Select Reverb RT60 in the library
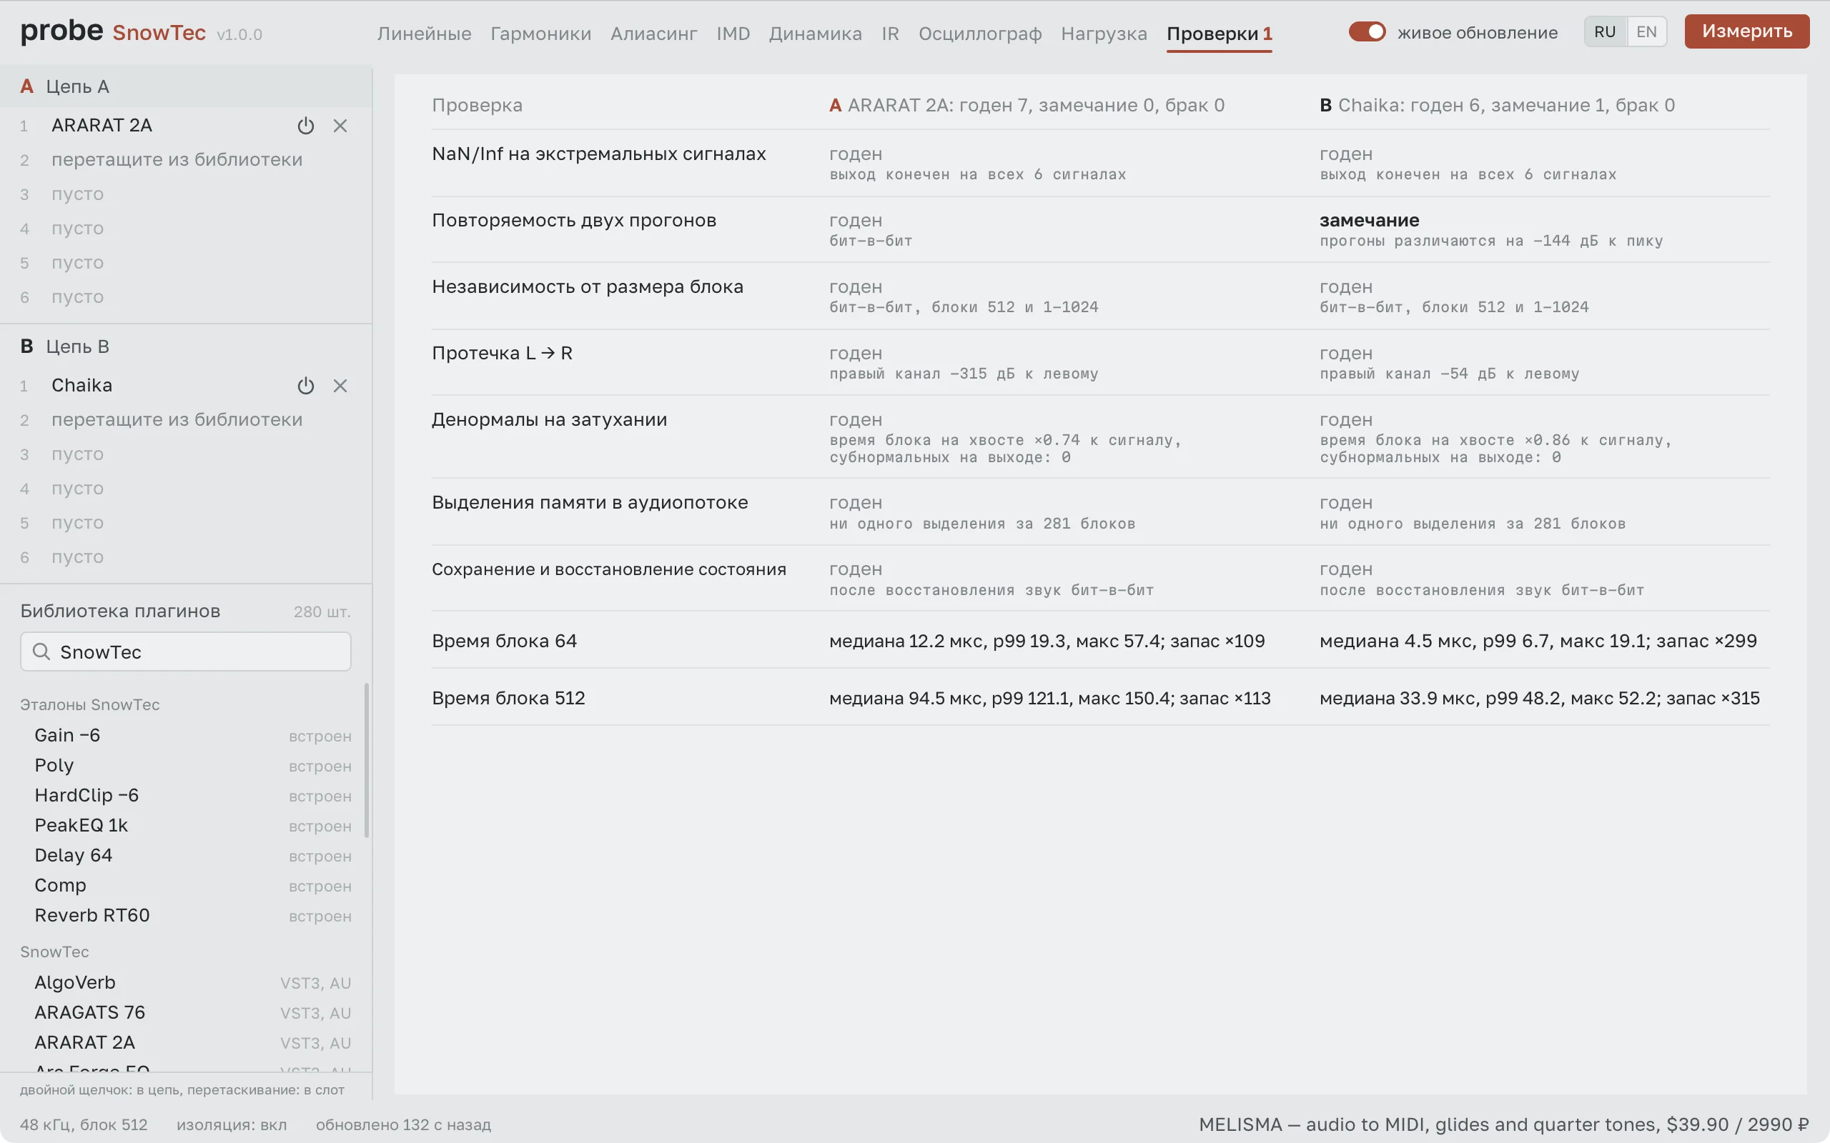1830x1143 pixels. point(185,915)
